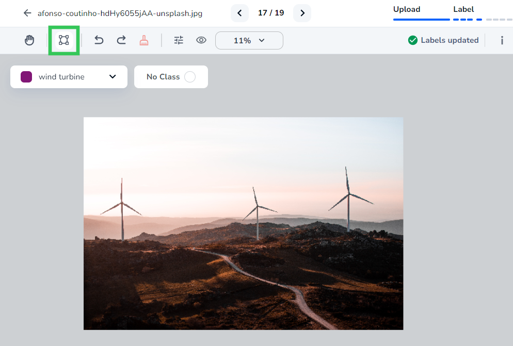Switch to the Upload tab
This screenshot has height=346, width=513.
(x=407, y=9)
